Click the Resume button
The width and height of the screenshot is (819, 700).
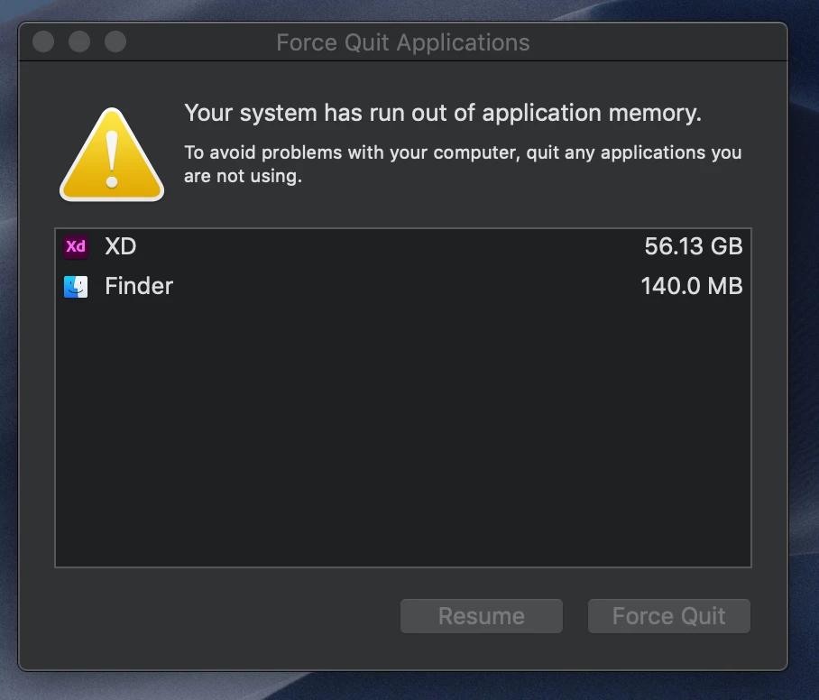click(482, 616)
